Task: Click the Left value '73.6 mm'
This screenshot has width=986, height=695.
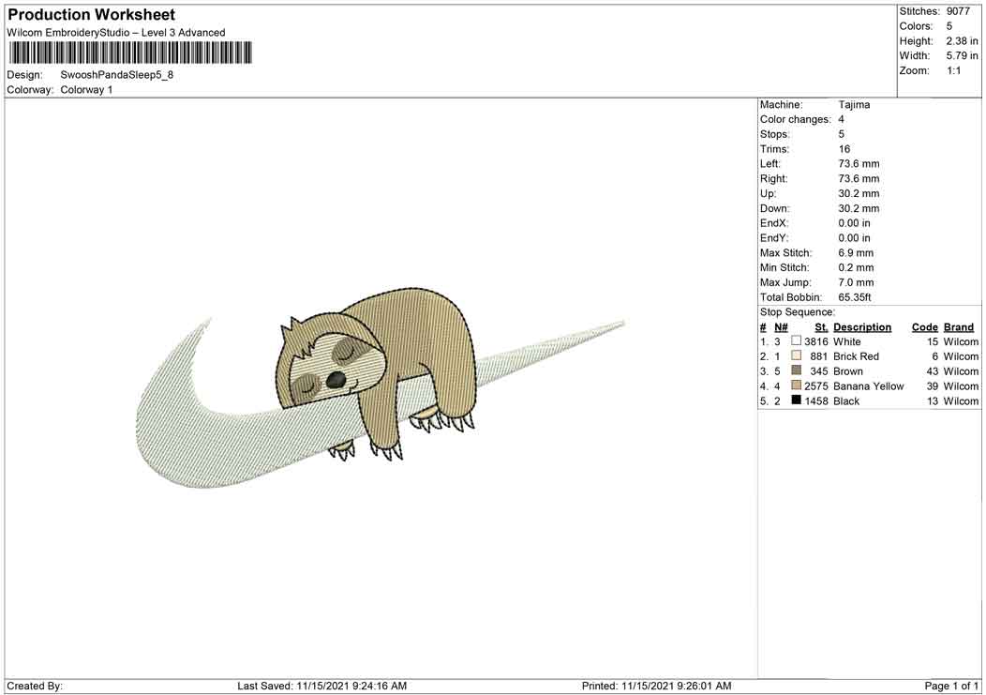Action: pyautogui.click(x=859, y=164)
